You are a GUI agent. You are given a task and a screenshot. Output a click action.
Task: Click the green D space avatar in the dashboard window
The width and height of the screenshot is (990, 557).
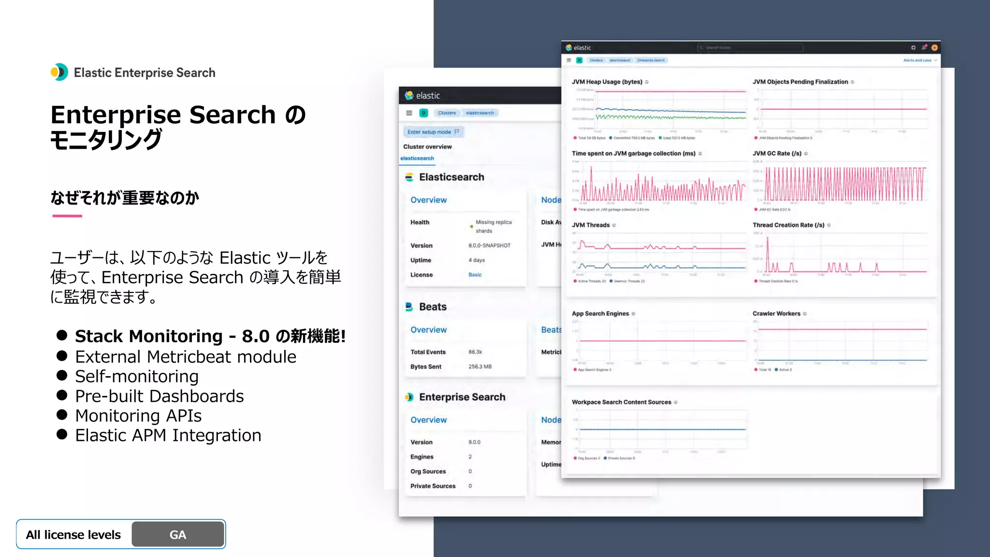[579, 60]
